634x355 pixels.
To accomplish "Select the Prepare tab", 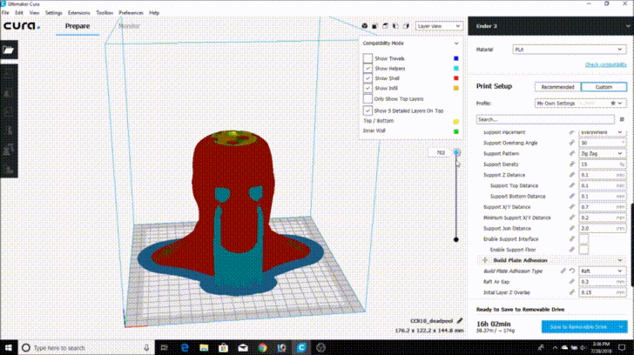I will point(78,26).
